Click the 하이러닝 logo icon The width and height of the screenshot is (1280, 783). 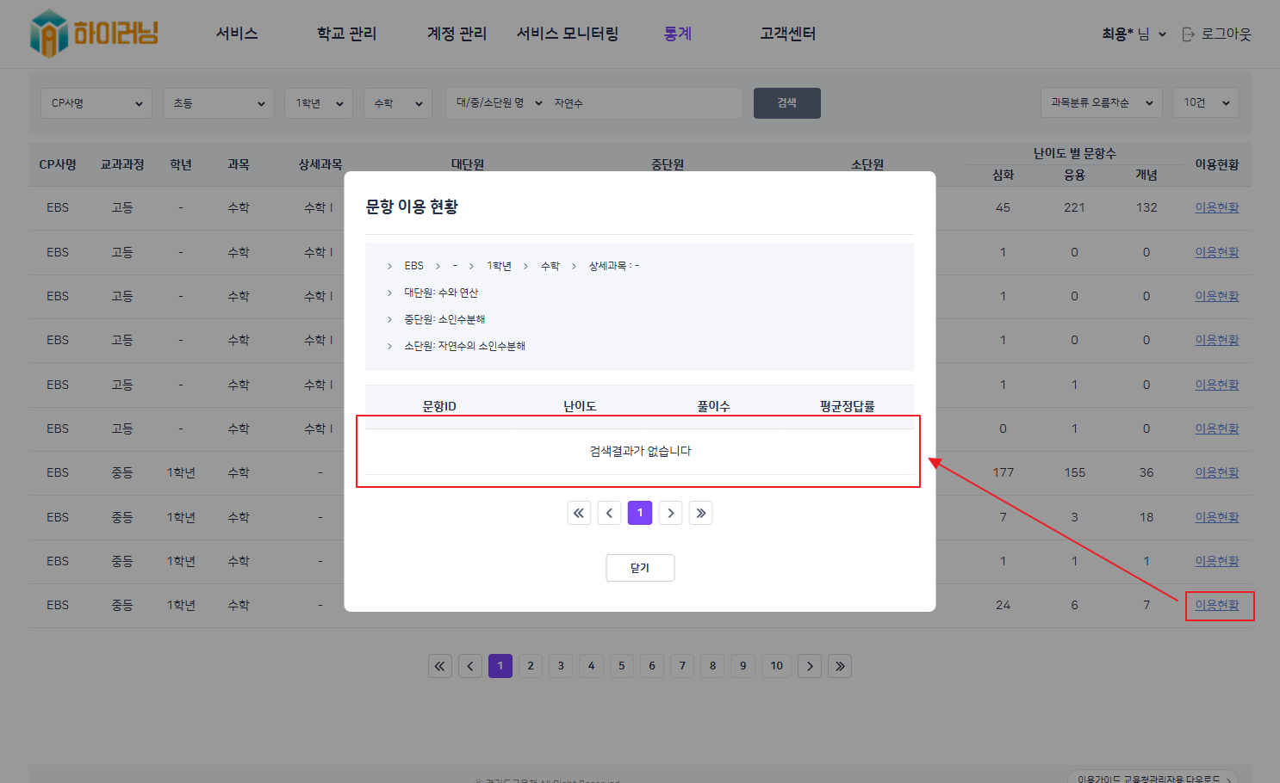(48, 34)
